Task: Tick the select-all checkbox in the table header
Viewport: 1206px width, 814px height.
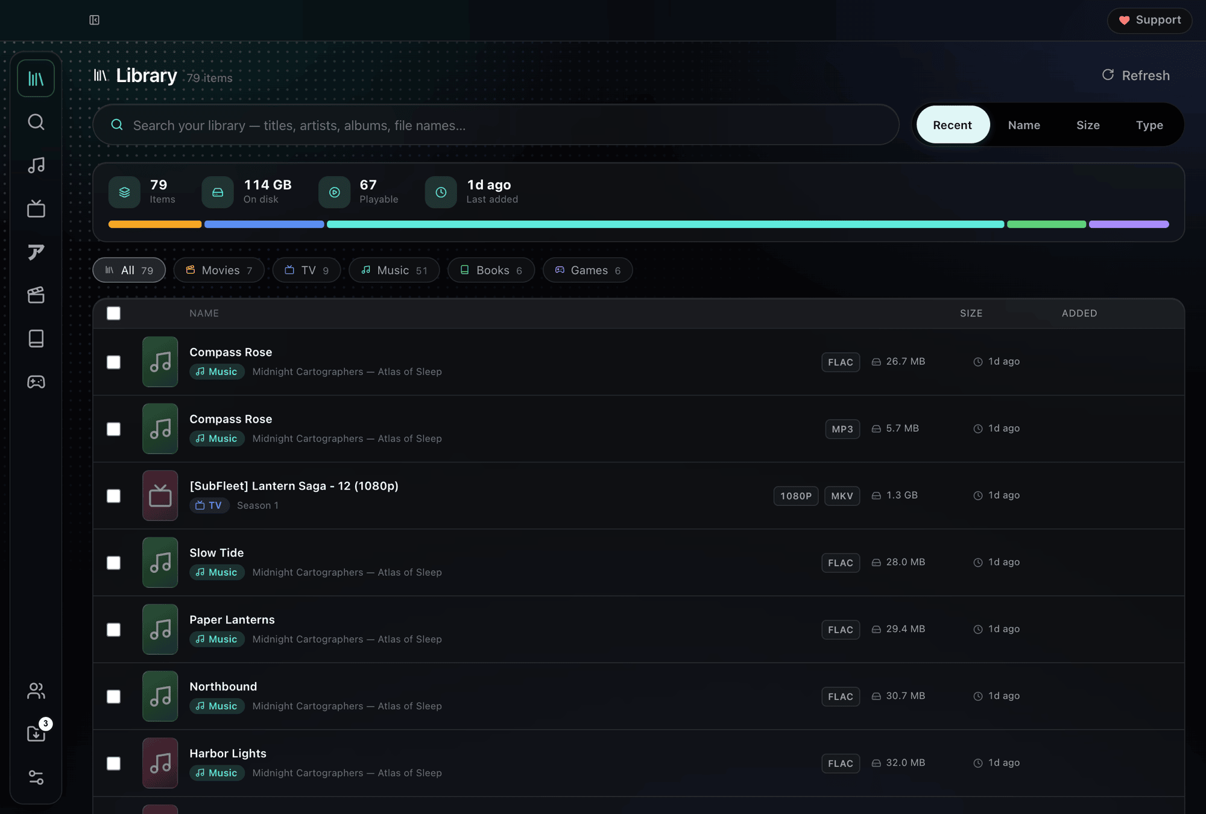Action: click(113, 313)
